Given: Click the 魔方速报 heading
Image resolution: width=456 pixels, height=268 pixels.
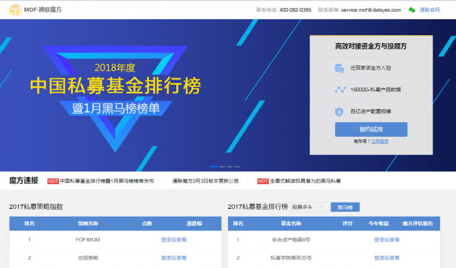Looking at the screenshot, I should click(23, 181).
